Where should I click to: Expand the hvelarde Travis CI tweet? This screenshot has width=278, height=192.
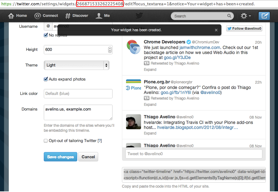150,133
